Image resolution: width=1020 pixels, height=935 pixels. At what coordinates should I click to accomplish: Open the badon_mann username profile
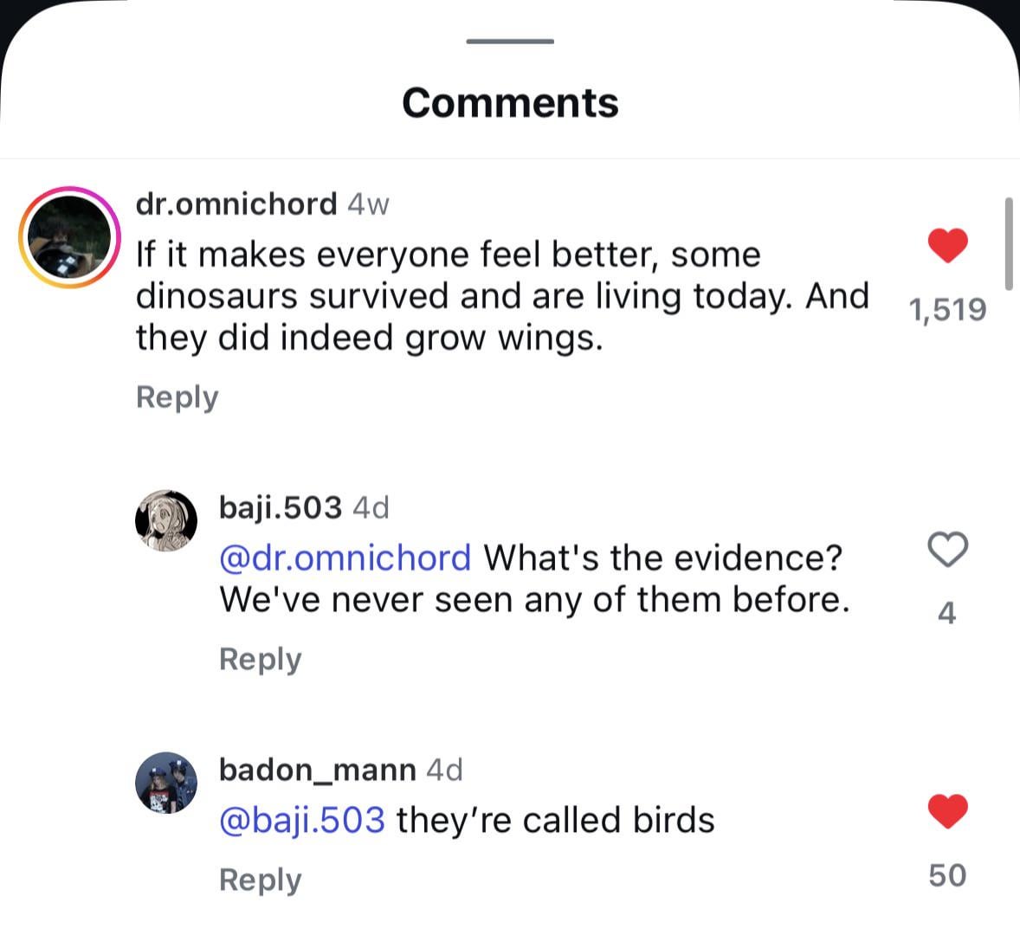317,769
